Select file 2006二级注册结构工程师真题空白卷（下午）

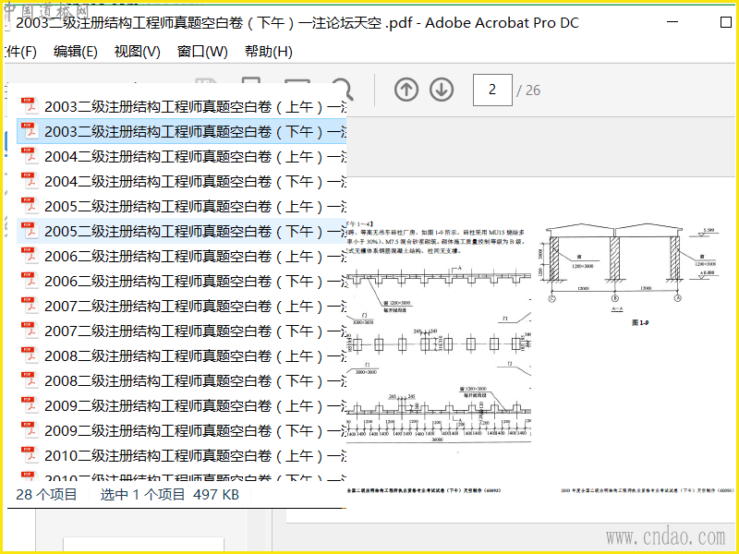[182, 282]
